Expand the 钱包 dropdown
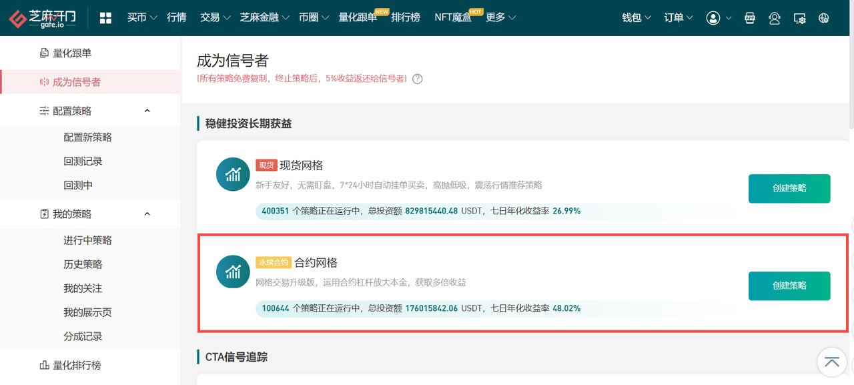Image resolution: width=854 pixels, height=385 pixels. pos(636,18)
